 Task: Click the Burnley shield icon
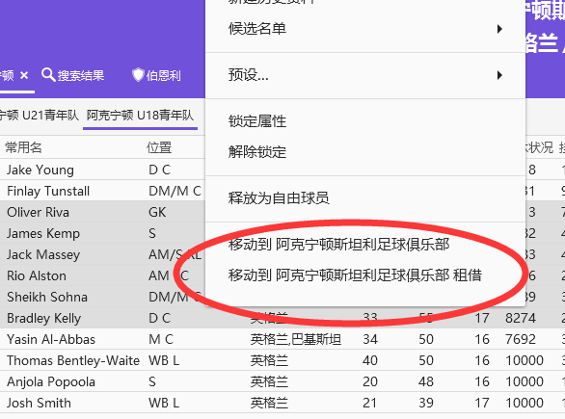click(x=138, y=75)
